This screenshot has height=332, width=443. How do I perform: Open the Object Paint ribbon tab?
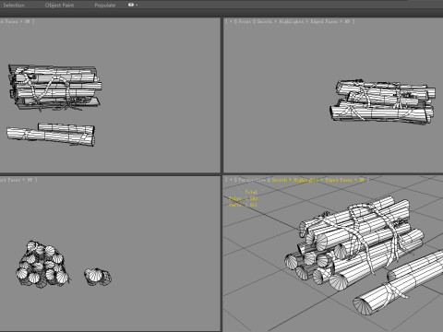coord(59,6)
